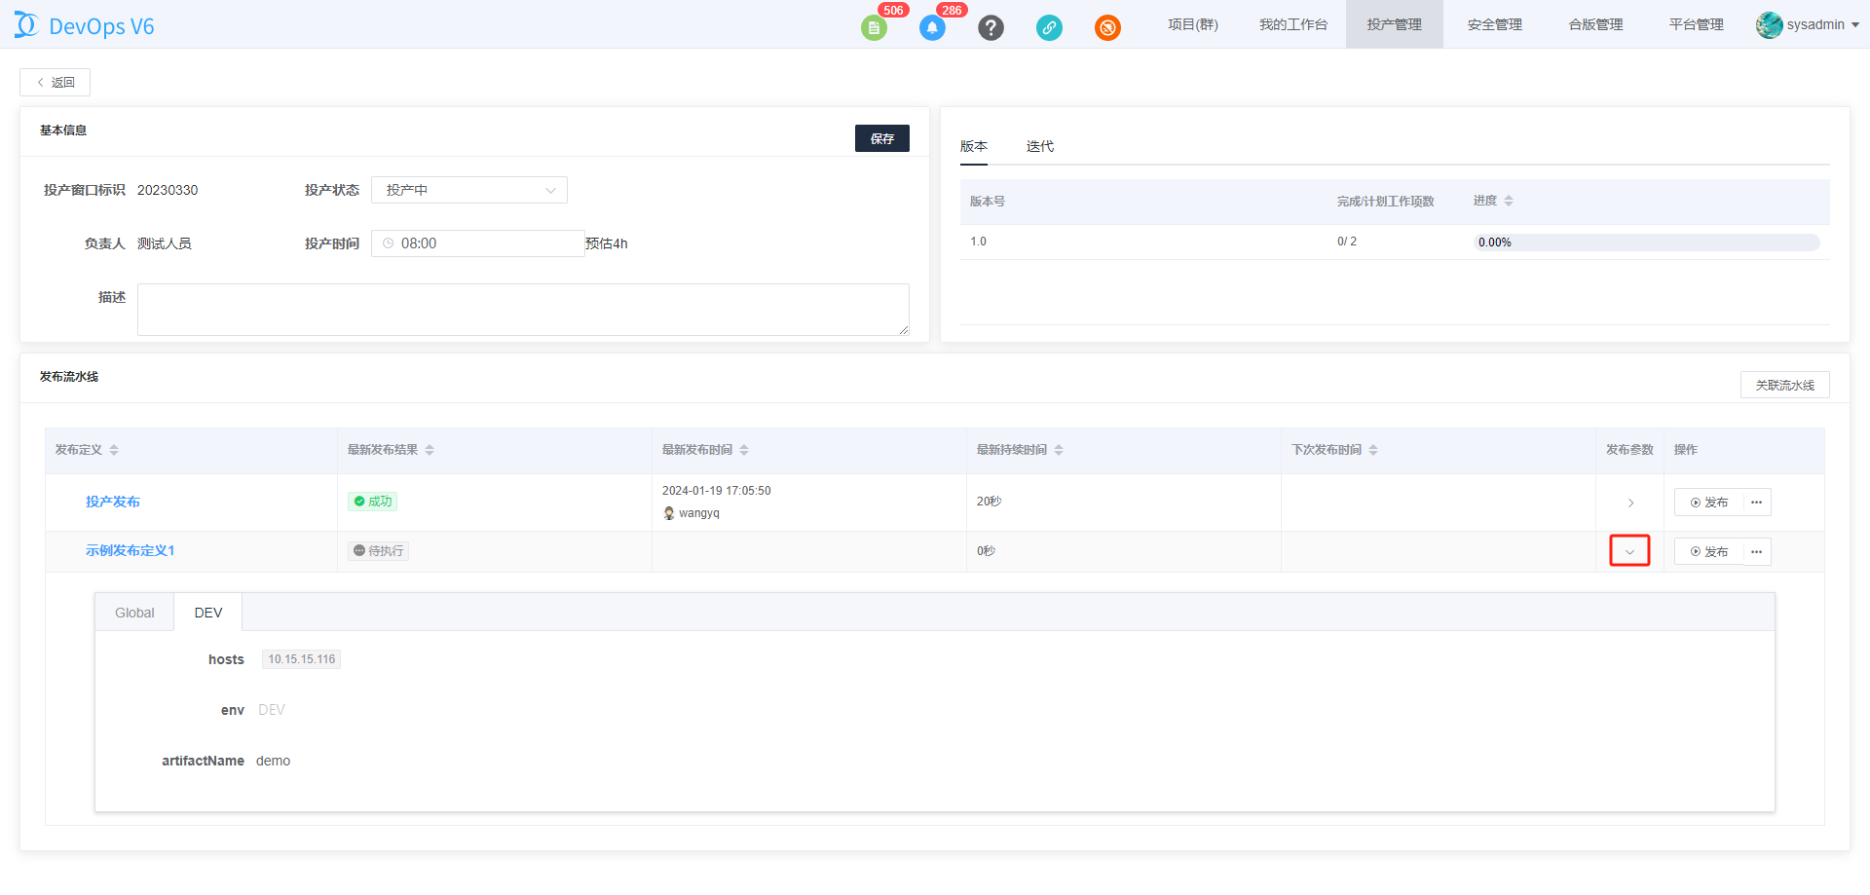Click the 关联流水线 button
The width and height of the screenshot is (1870, 895).
[1784, 385]
